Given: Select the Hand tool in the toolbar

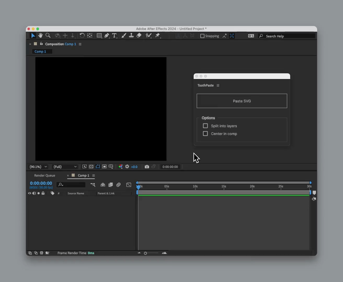Looking at the screenshot, I should [40, 35].
